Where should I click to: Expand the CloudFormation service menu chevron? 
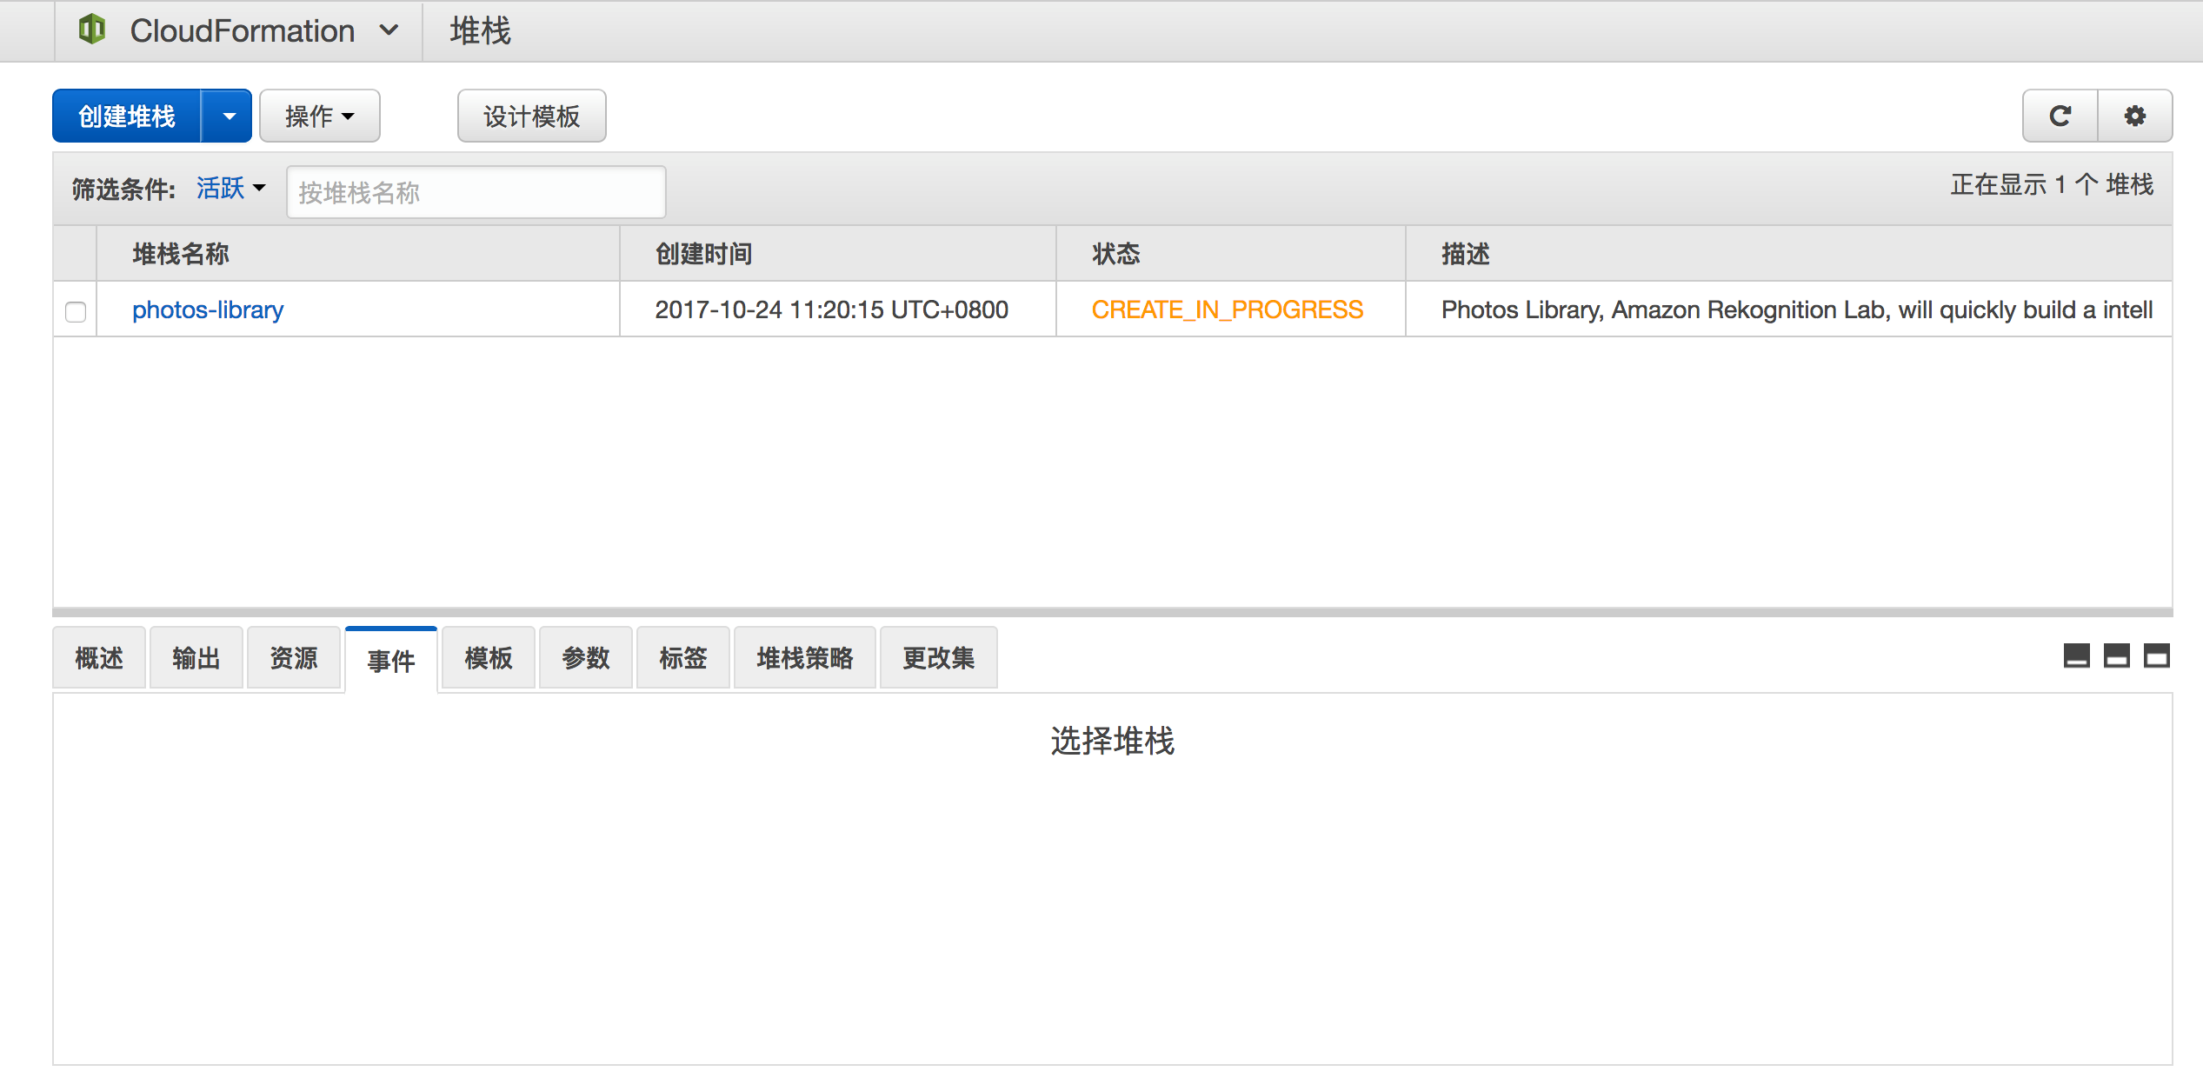389,30
